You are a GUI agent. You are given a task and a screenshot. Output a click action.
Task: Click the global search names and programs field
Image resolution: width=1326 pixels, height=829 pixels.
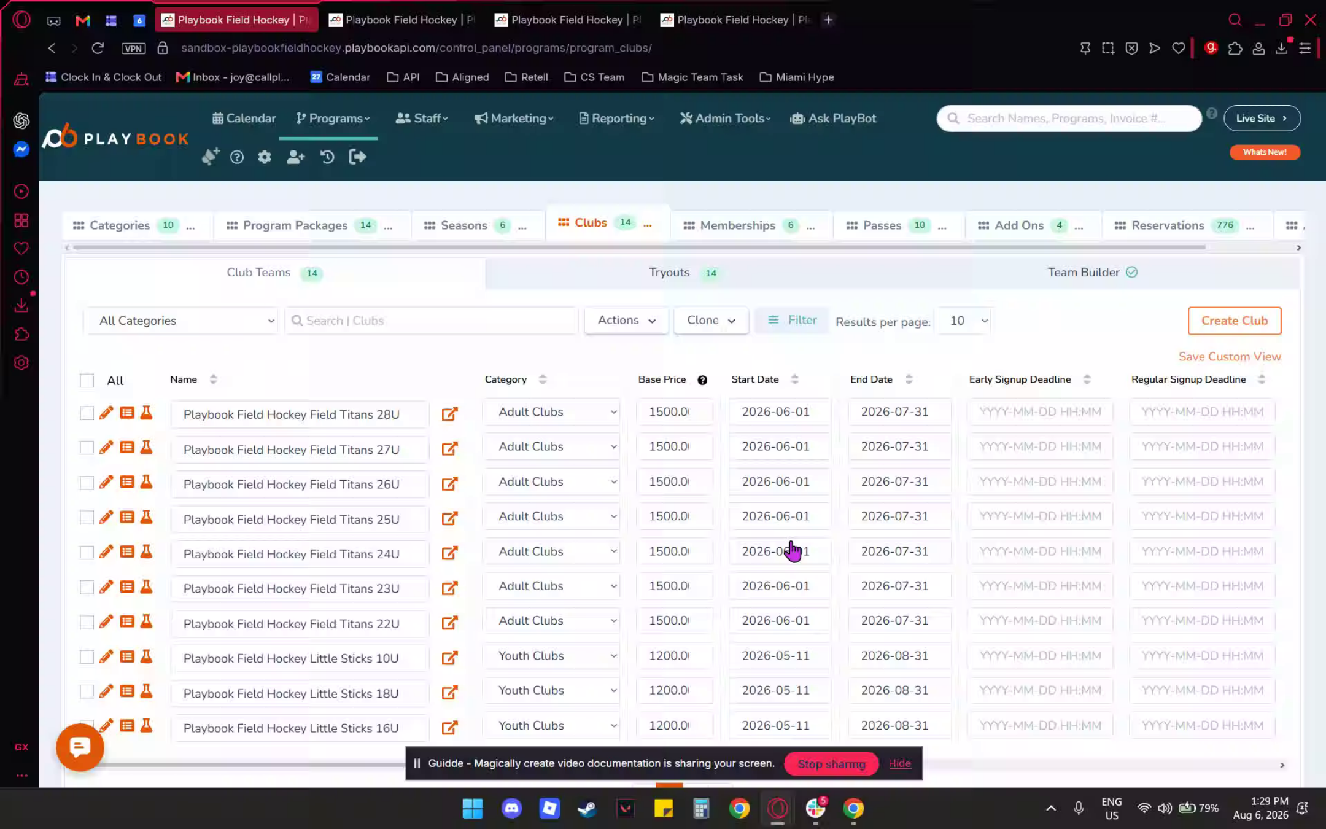1069,119
